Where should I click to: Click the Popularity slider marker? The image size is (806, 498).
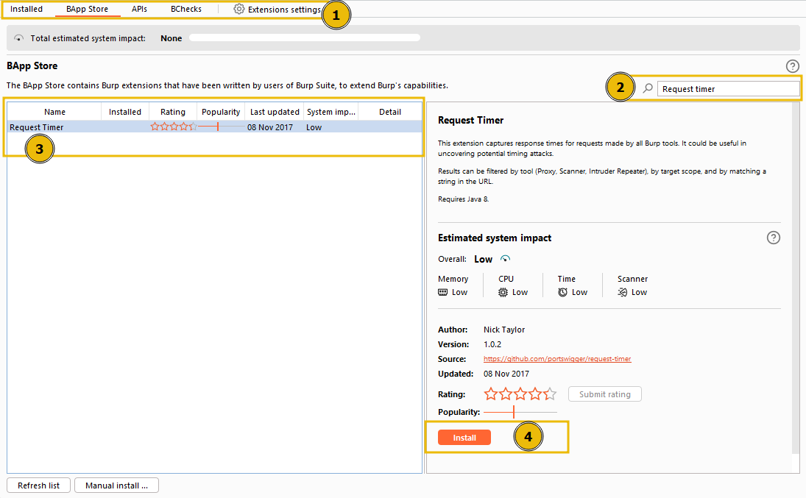point(514,412)
